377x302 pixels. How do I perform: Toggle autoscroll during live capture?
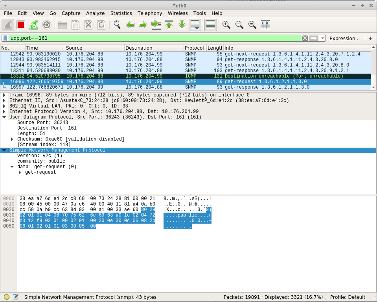[195, 25]
